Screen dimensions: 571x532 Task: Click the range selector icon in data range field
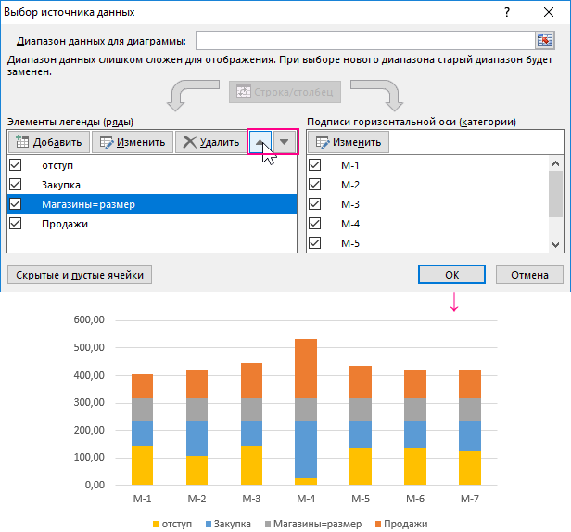pyautogui.click(x=544, y=40)
